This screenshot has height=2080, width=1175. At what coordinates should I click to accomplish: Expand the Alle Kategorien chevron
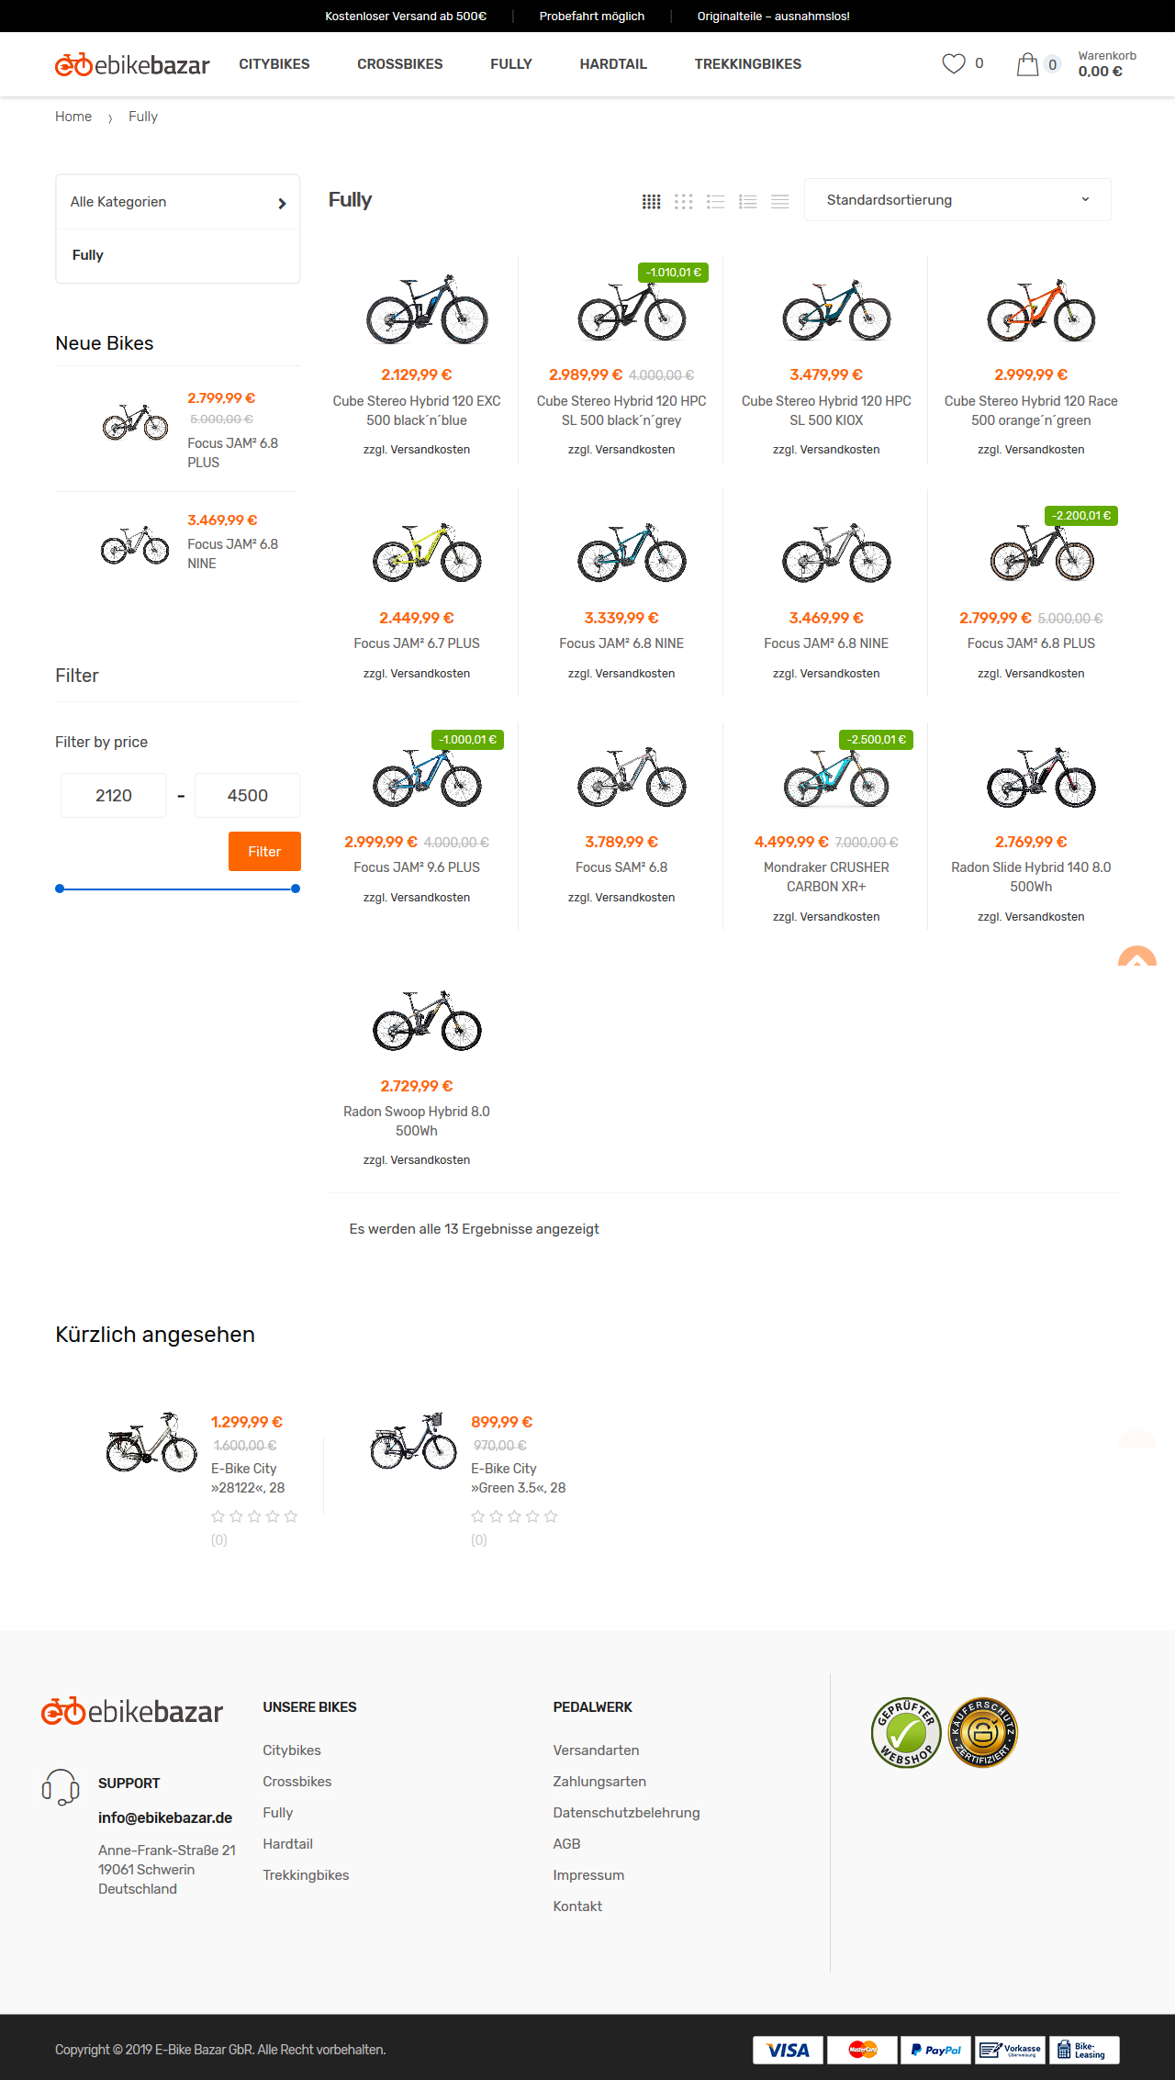click(282, 203)
